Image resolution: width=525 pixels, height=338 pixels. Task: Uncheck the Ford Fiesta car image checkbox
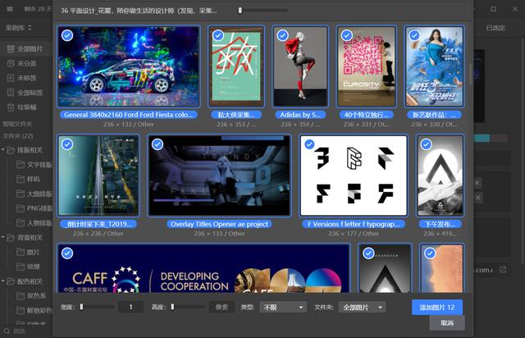67,35
